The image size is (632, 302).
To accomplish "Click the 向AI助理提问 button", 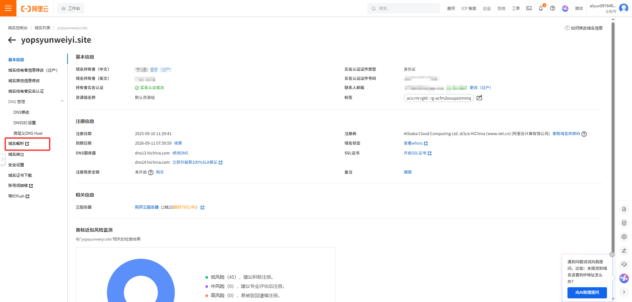I will coord(587,292).
